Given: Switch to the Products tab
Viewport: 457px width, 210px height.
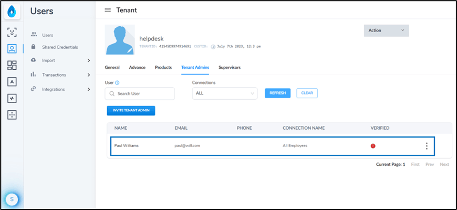Looking at the screenshot, I should pos(163,67).
